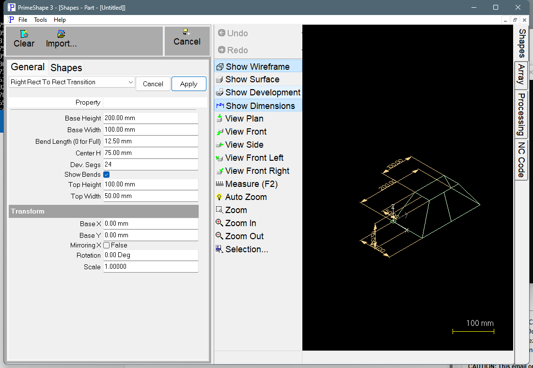Open the Import dialog icon
Screen dimensions: 533x368
pos(61,33)
